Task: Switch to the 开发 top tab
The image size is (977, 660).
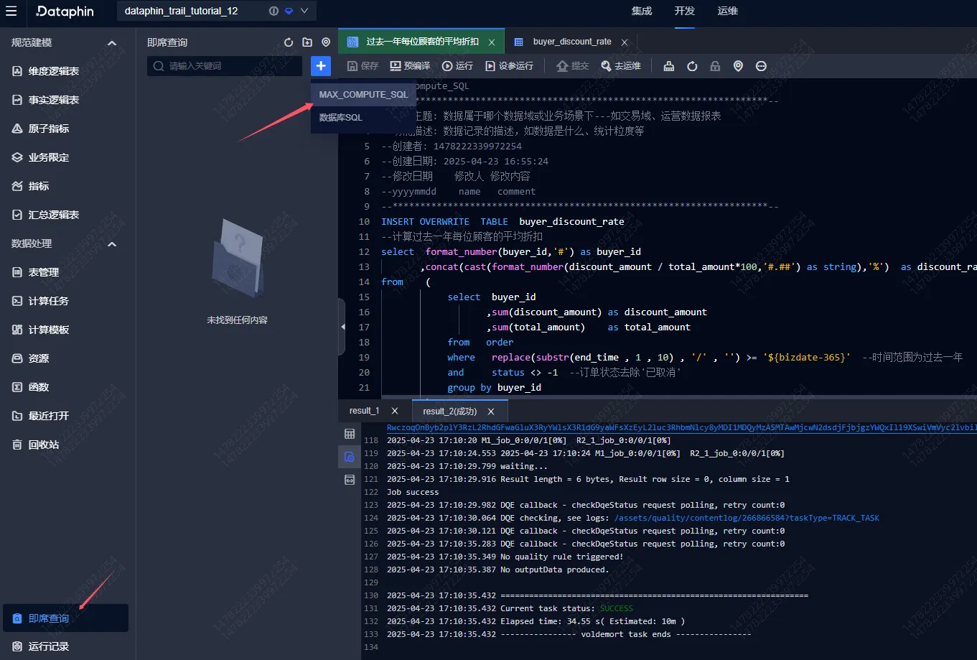Action: [685, 11]
